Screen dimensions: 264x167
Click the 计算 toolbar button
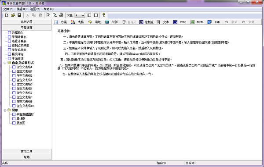tap(112, 22)
